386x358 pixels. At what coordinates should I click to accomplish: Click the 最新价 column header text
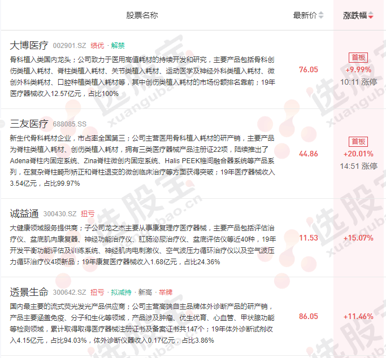pyautogui.click(x=305, y=15)
